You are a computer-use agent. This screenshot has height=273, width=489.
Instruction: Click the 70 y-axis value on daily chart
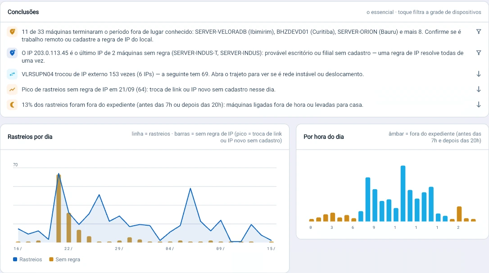(x=15, y=165)
